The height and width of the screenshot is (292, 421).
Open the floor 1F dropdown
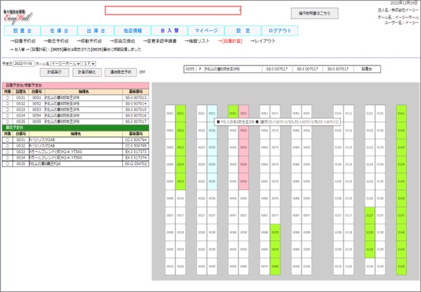pyautogui.click(x=88, y=63)
